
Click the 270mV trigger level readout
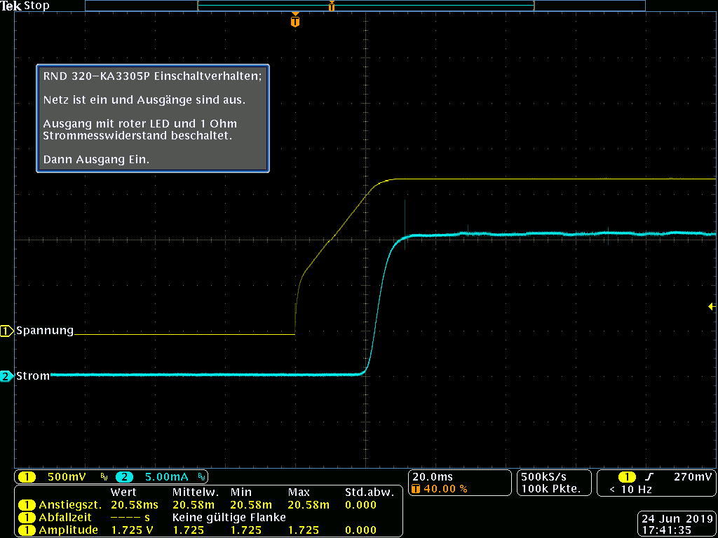[x=693, y=477]
